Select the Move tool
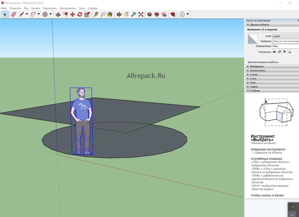The image size is (299, 217). coord(72,14)
